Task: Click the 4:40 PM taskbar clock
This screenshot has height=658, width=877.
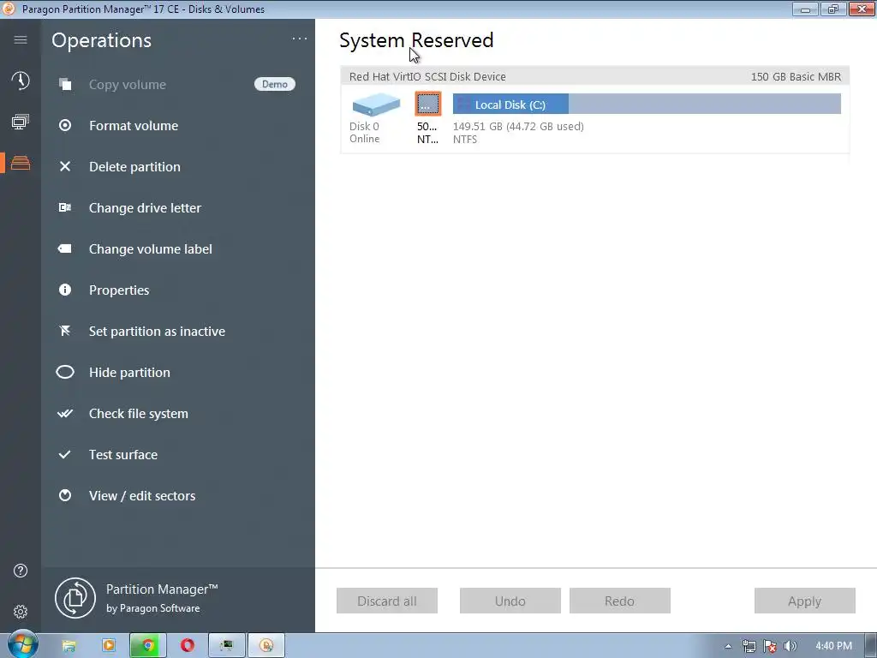Action: coord(833,646)
